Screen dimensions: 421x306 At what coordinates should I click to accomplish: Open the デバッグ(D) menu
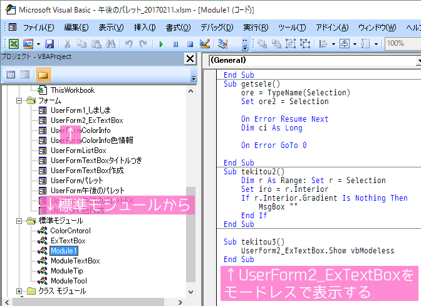[217, 28]
